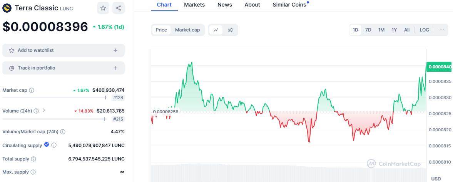Click the 14.83% volume change indicator
The height and width of the screenshot is (182, 453).
pos(84,111)
